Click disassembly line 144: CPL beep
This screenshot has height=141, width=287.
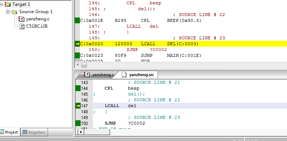point(125,3)
